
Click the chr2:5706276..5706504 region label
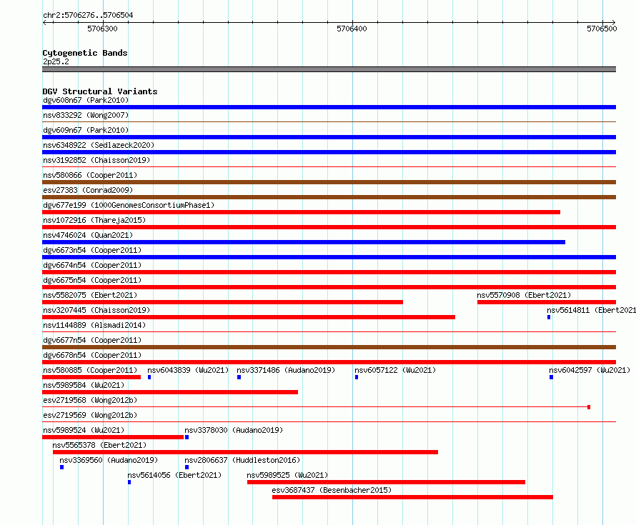(x=88, y=15)
